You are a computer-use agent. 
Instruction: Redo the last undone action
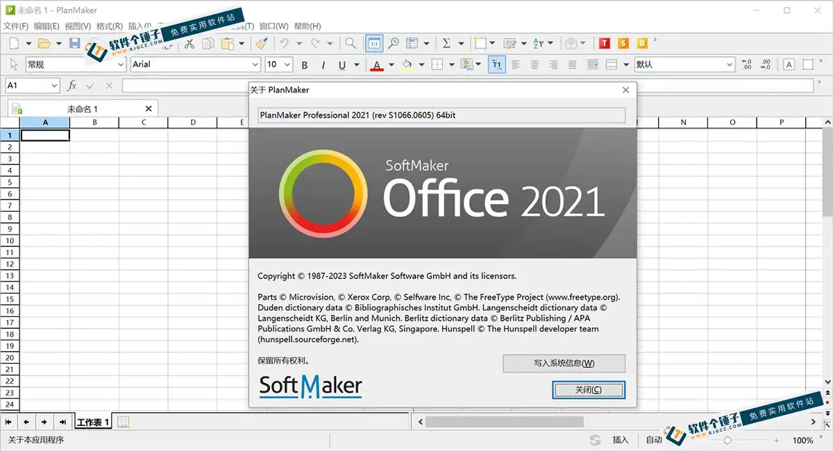point(315,43)
